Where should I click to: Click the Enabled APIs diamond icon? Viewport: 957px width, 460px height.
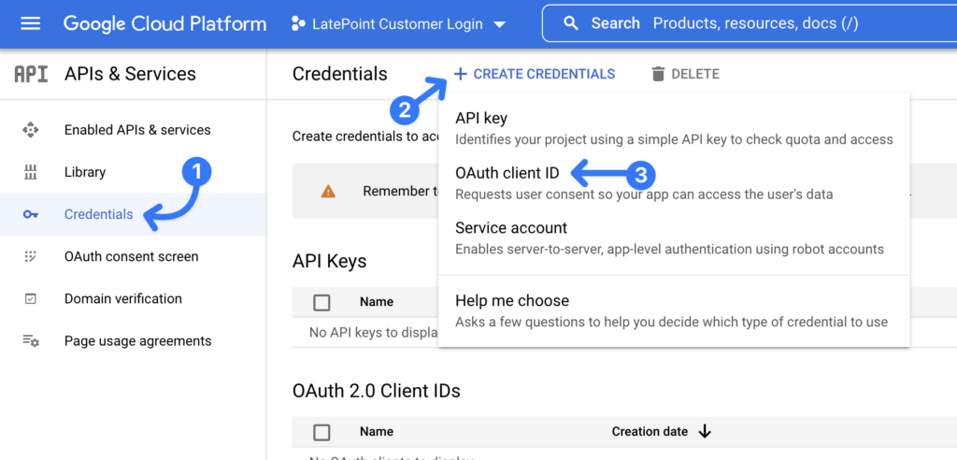point(31,130)
